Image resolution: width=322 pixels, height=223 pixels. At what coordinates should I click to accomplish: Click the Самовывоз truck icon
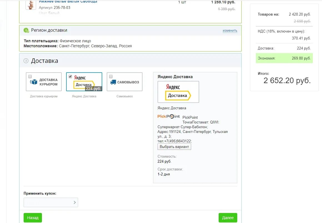coord(113,82)
